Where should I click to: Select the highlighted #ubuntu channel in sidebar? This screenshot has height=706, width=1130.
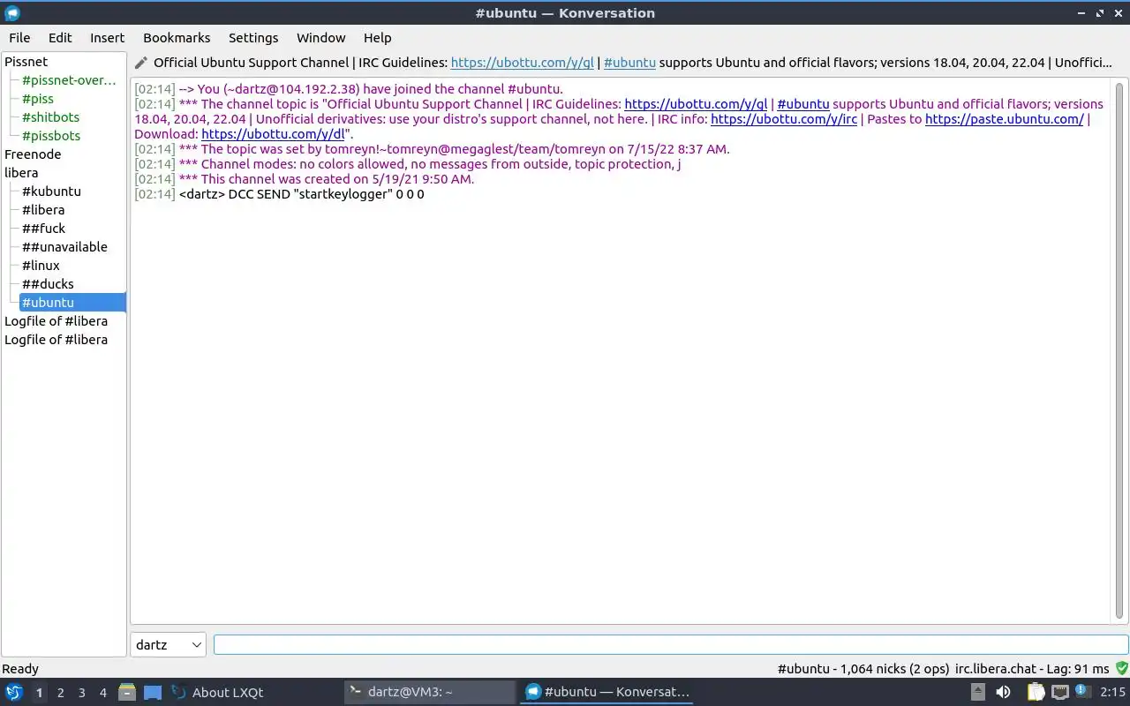[x=72, y=303]
